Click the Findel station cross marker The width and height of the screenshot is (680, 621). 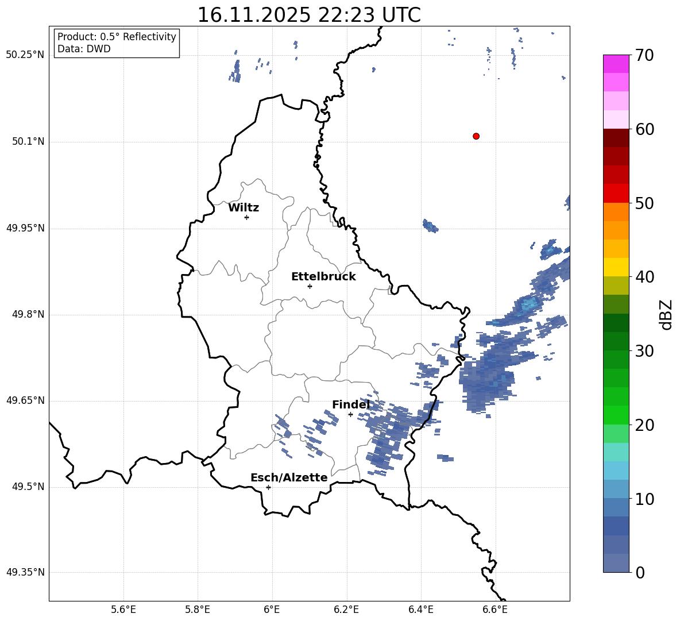click(350, 415)
